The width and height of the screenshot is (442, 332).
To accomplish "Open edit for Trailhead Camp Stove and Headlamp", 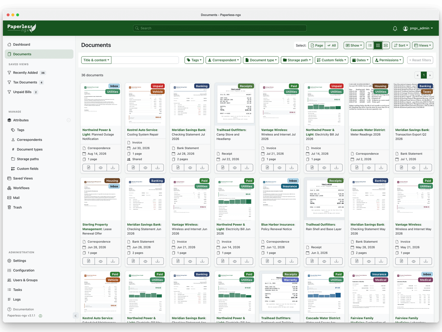I will [223, 167].
